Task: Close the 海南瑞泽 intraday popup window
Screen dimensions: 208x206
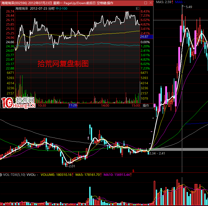Action: tap(151, 3)
